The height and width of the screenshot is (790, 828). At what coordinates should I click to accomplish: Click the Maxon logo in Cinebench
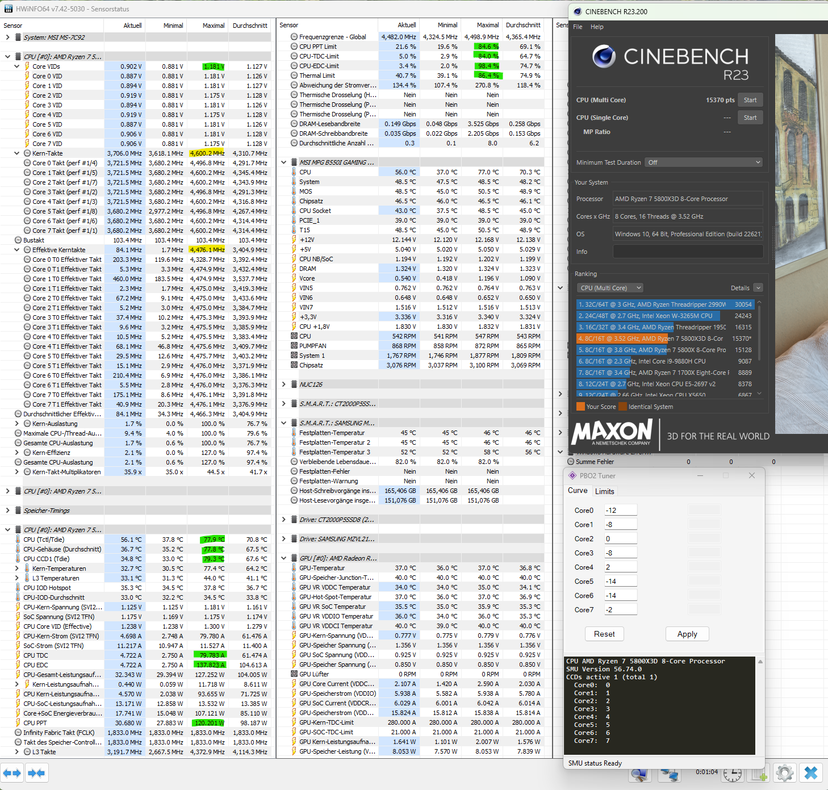point(613,433)
